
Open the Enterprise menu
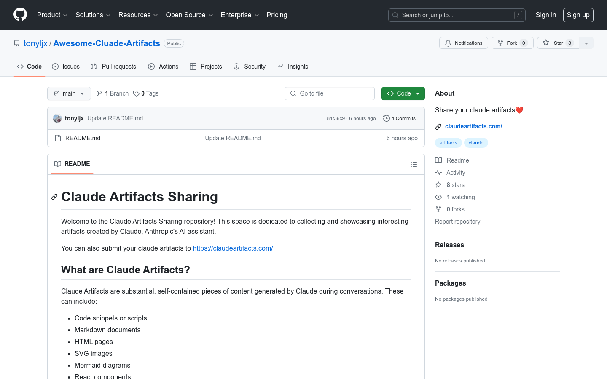tap(240, 15)
